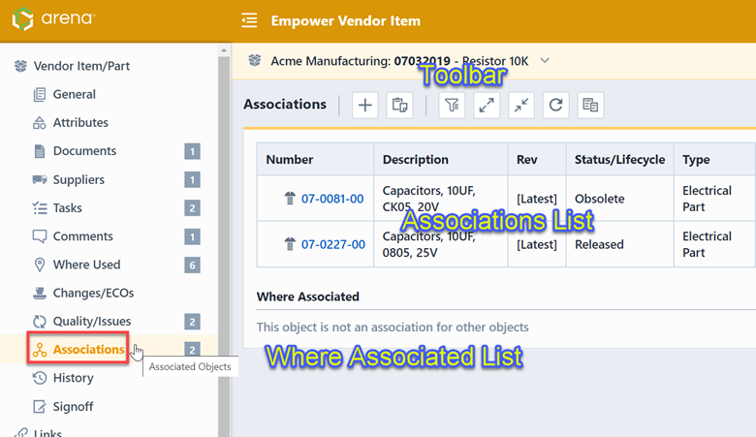Refresh the associations list
The width and height of the screenshot is (756, 437).
[x=556, y=105]
